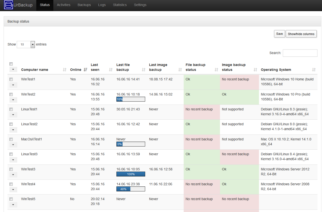The image size is (322, 212).
Task: Click the Save button
Action: click(279, 34)
